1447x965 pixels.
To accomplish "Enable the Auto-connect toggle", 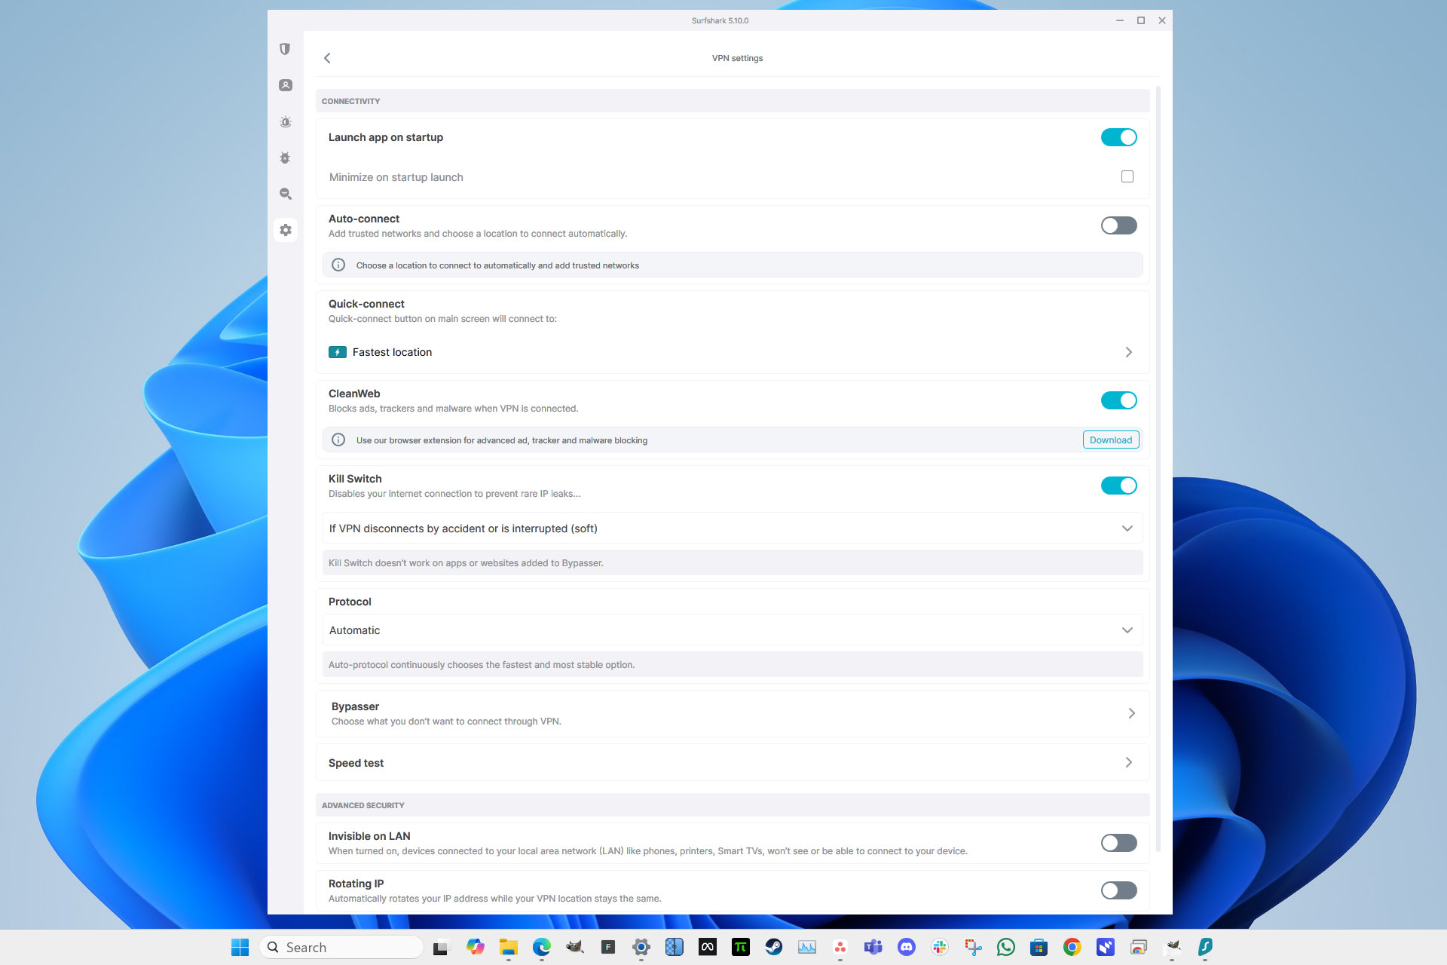I will 1118,225.
